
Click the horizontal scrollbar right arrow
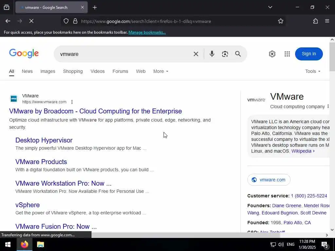327,235
